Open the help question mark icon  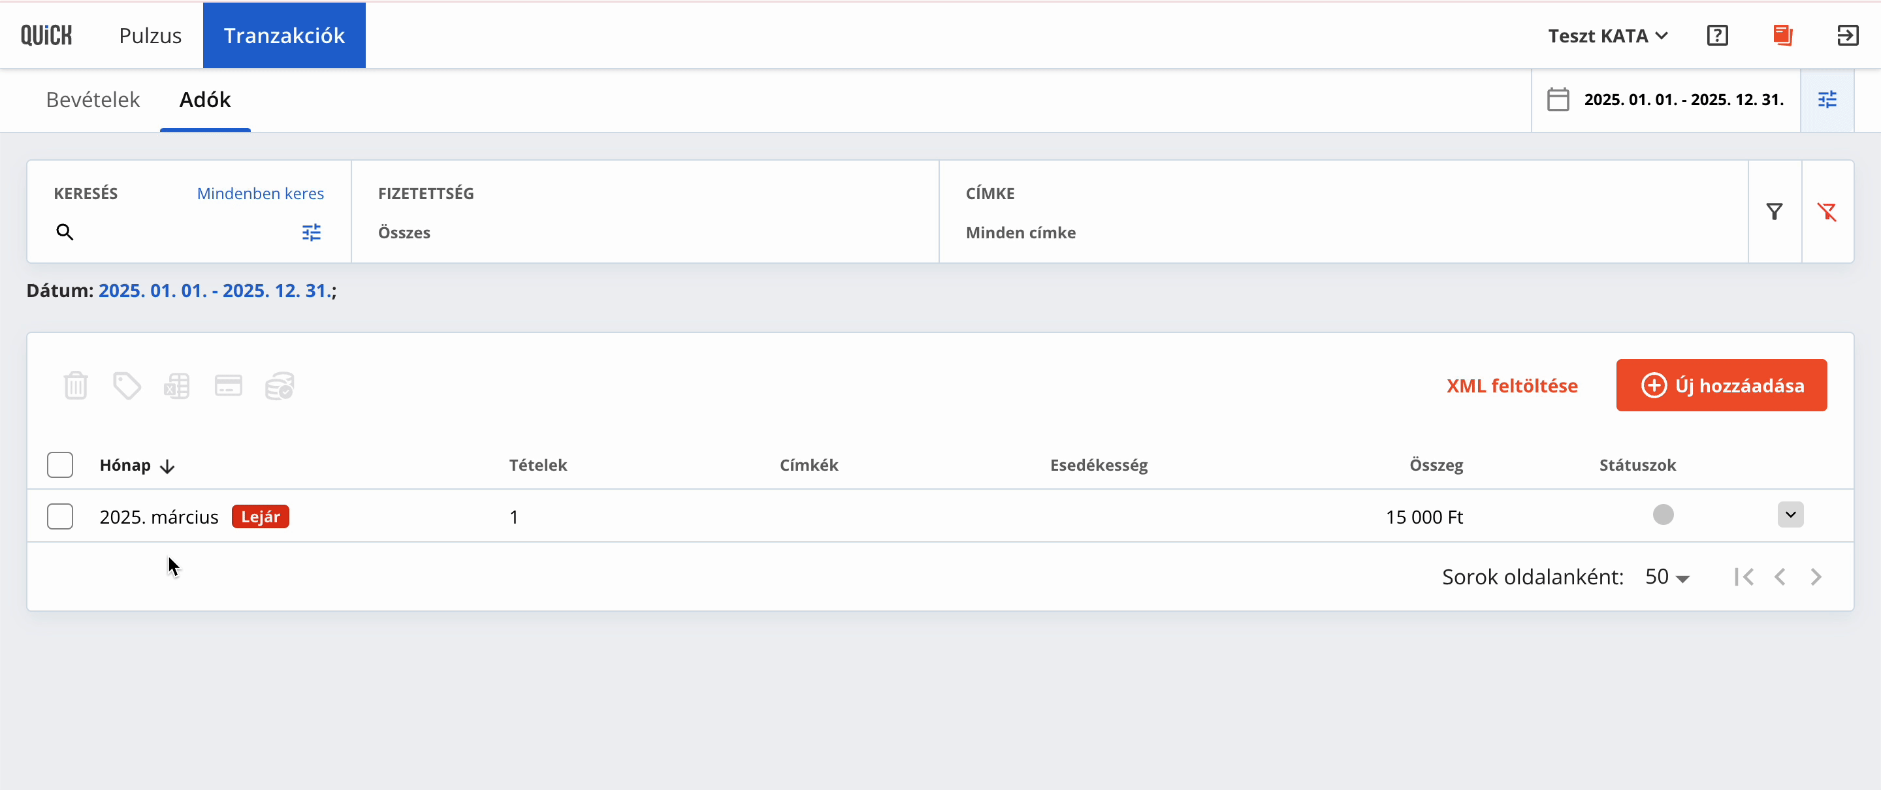pos(1718,35)
